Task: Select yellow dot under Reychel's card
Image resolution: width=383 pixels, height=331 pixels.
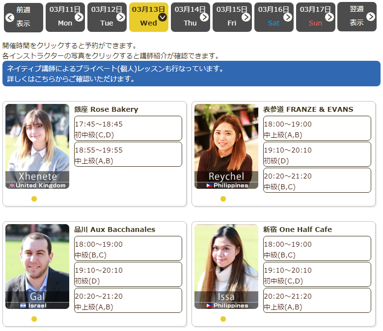Action: [x=223, y=199]
